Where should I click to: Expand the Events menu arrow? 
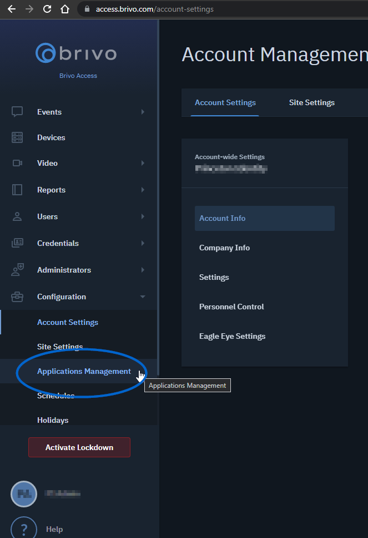click(x=143, y=112)
